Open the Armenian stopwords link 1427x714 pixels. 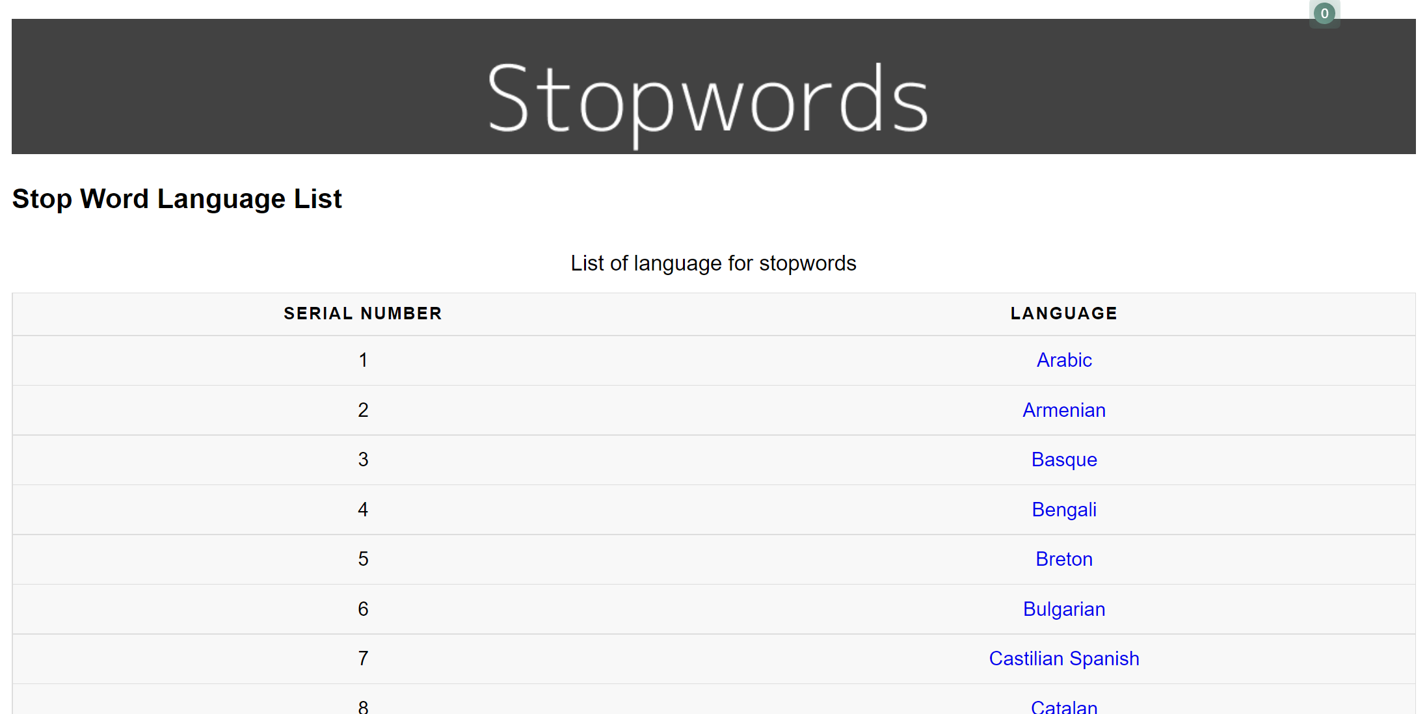(x=1064, y=410)
